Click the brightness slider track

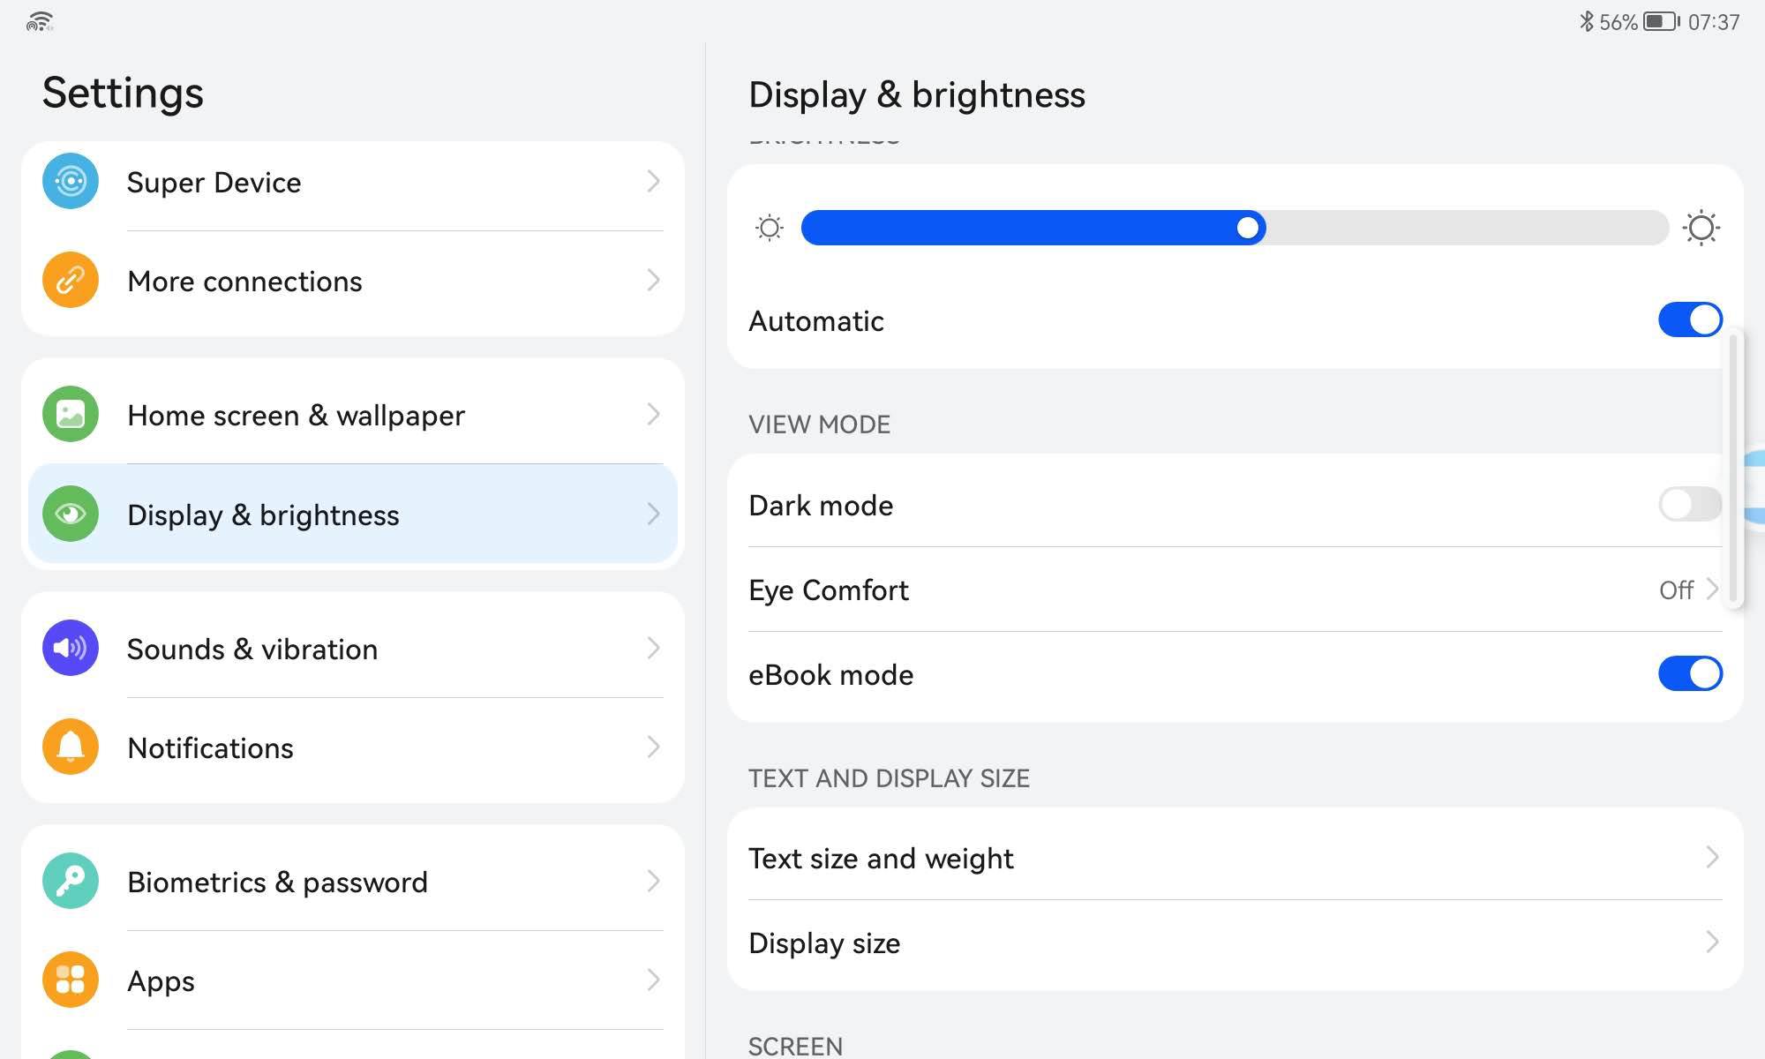tap(1465, 229)
